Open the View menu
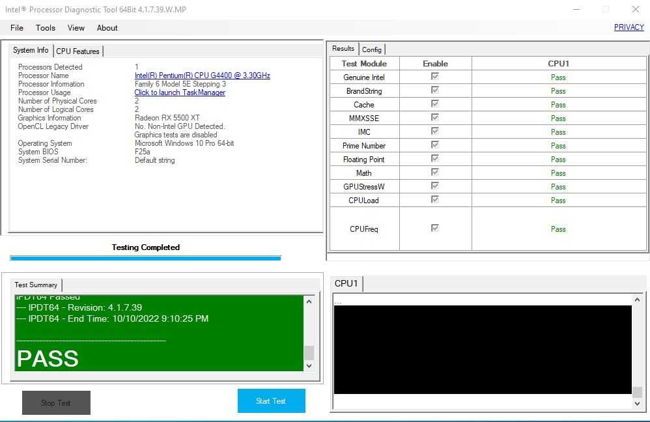Screen dimensions: 650x422 click(76, 28)
